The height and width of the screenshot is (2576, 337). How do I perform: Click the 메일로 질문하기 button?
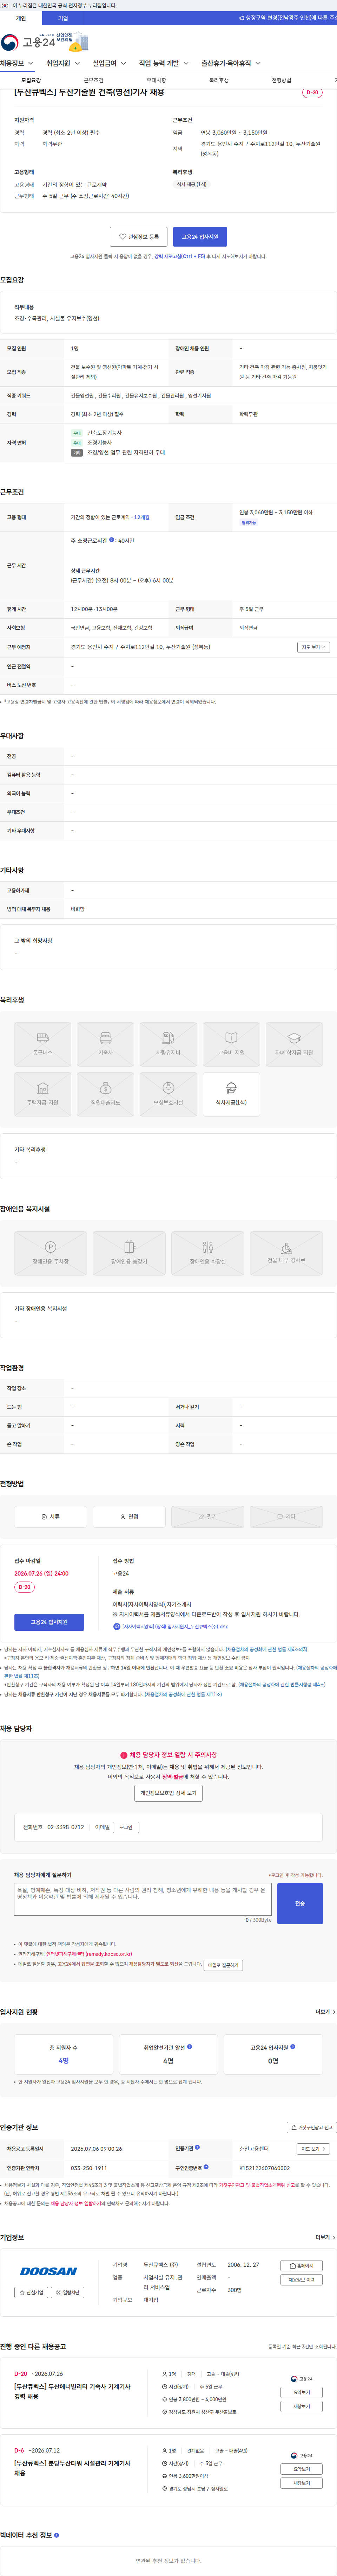coord(223,1965)
